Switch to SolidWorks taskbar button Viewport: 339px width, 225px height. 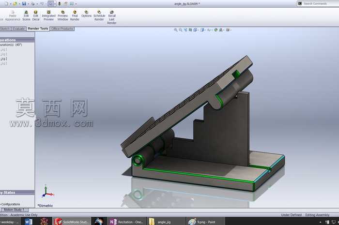71,222
